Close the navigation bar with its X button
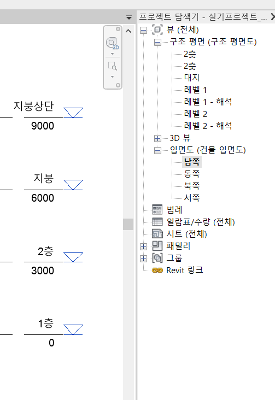The height and width of the screenshot is (400, 275). tap(118, 29)
